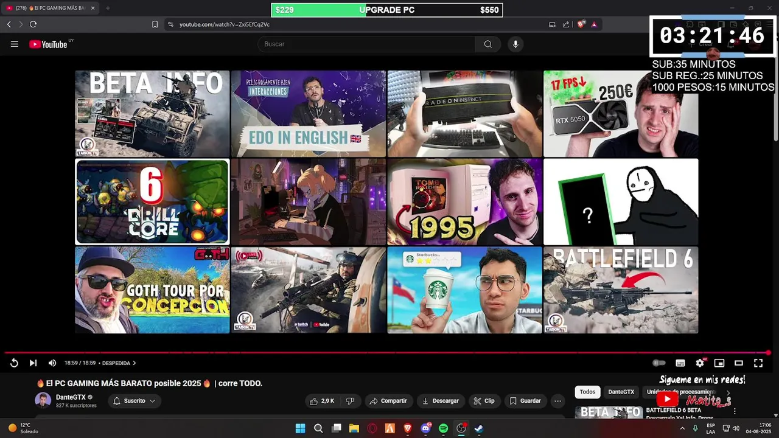Go back with the browser back arrow
Screen dimensions: 779x438
coord(9,24)
